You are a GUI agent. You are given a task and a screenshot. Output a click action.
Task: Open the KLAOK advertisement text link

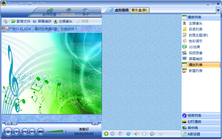coord(43,29)
